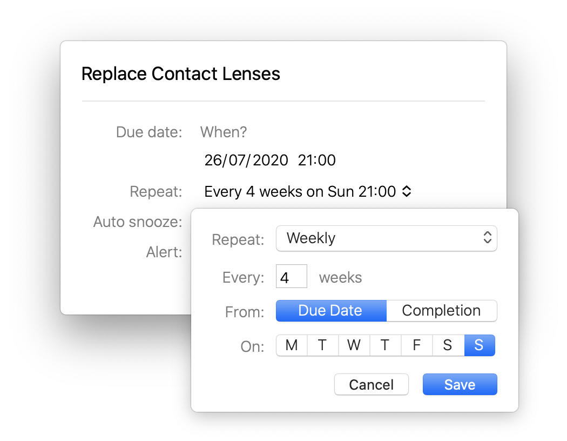Click the Every weeks number field

coord(292,276)
